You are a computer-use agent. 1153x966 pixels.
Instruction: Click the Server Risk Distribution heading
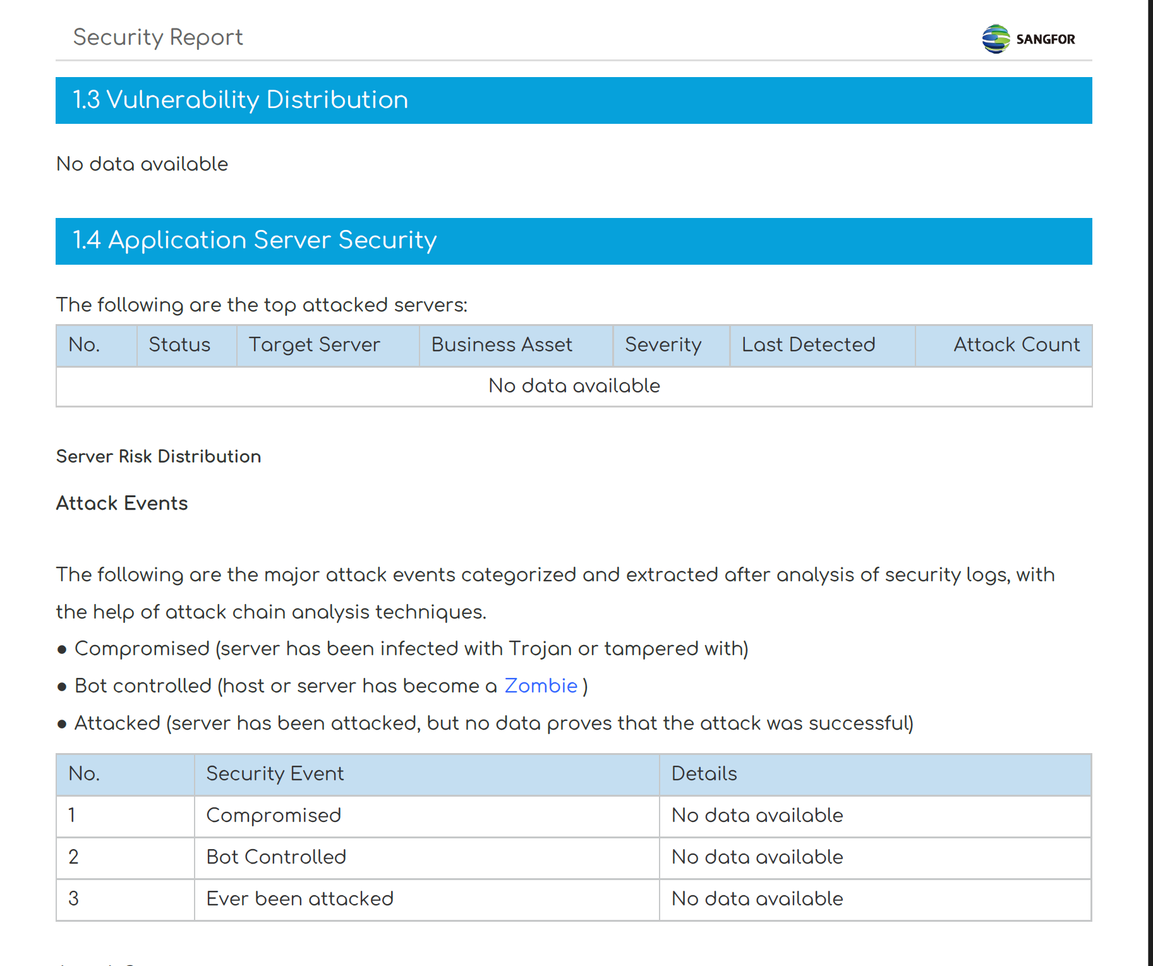tap(159, 456)
